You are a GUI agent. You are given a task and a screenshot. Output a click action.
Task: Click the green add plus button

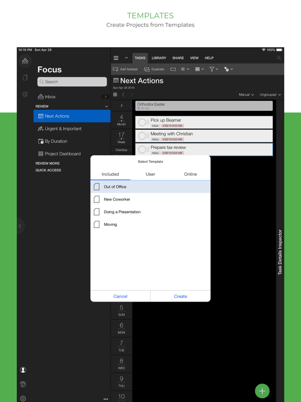[x=262, y=391]
